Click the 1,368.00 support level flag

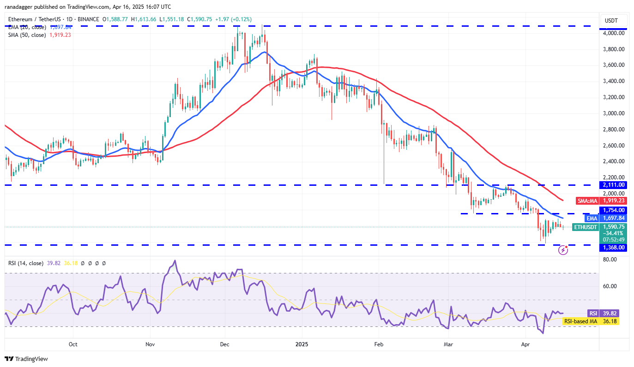[x=614, y=248]
